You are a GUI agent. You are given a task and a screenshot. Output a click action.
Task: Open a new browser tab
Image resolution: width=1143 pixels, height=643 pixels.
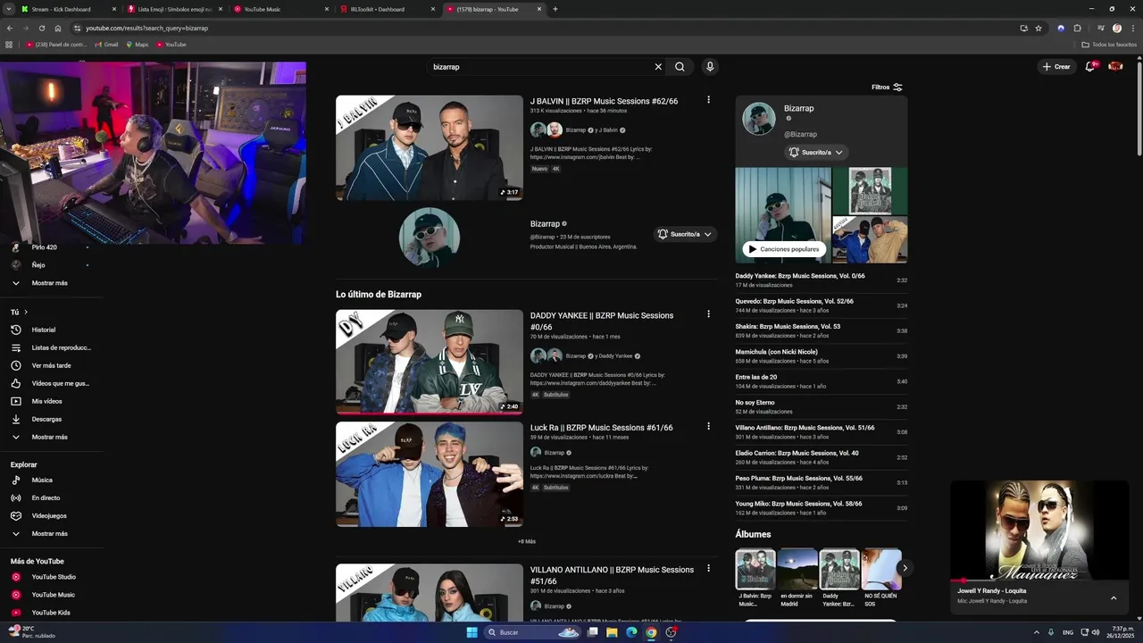pyautogui.click(x=555, y=9)
